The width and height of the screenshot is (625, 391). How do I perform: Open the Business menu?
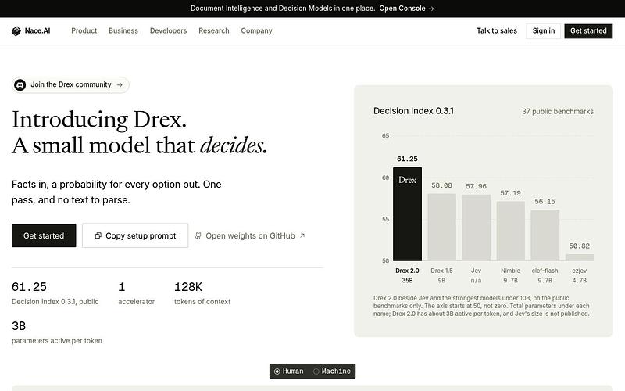123,30
